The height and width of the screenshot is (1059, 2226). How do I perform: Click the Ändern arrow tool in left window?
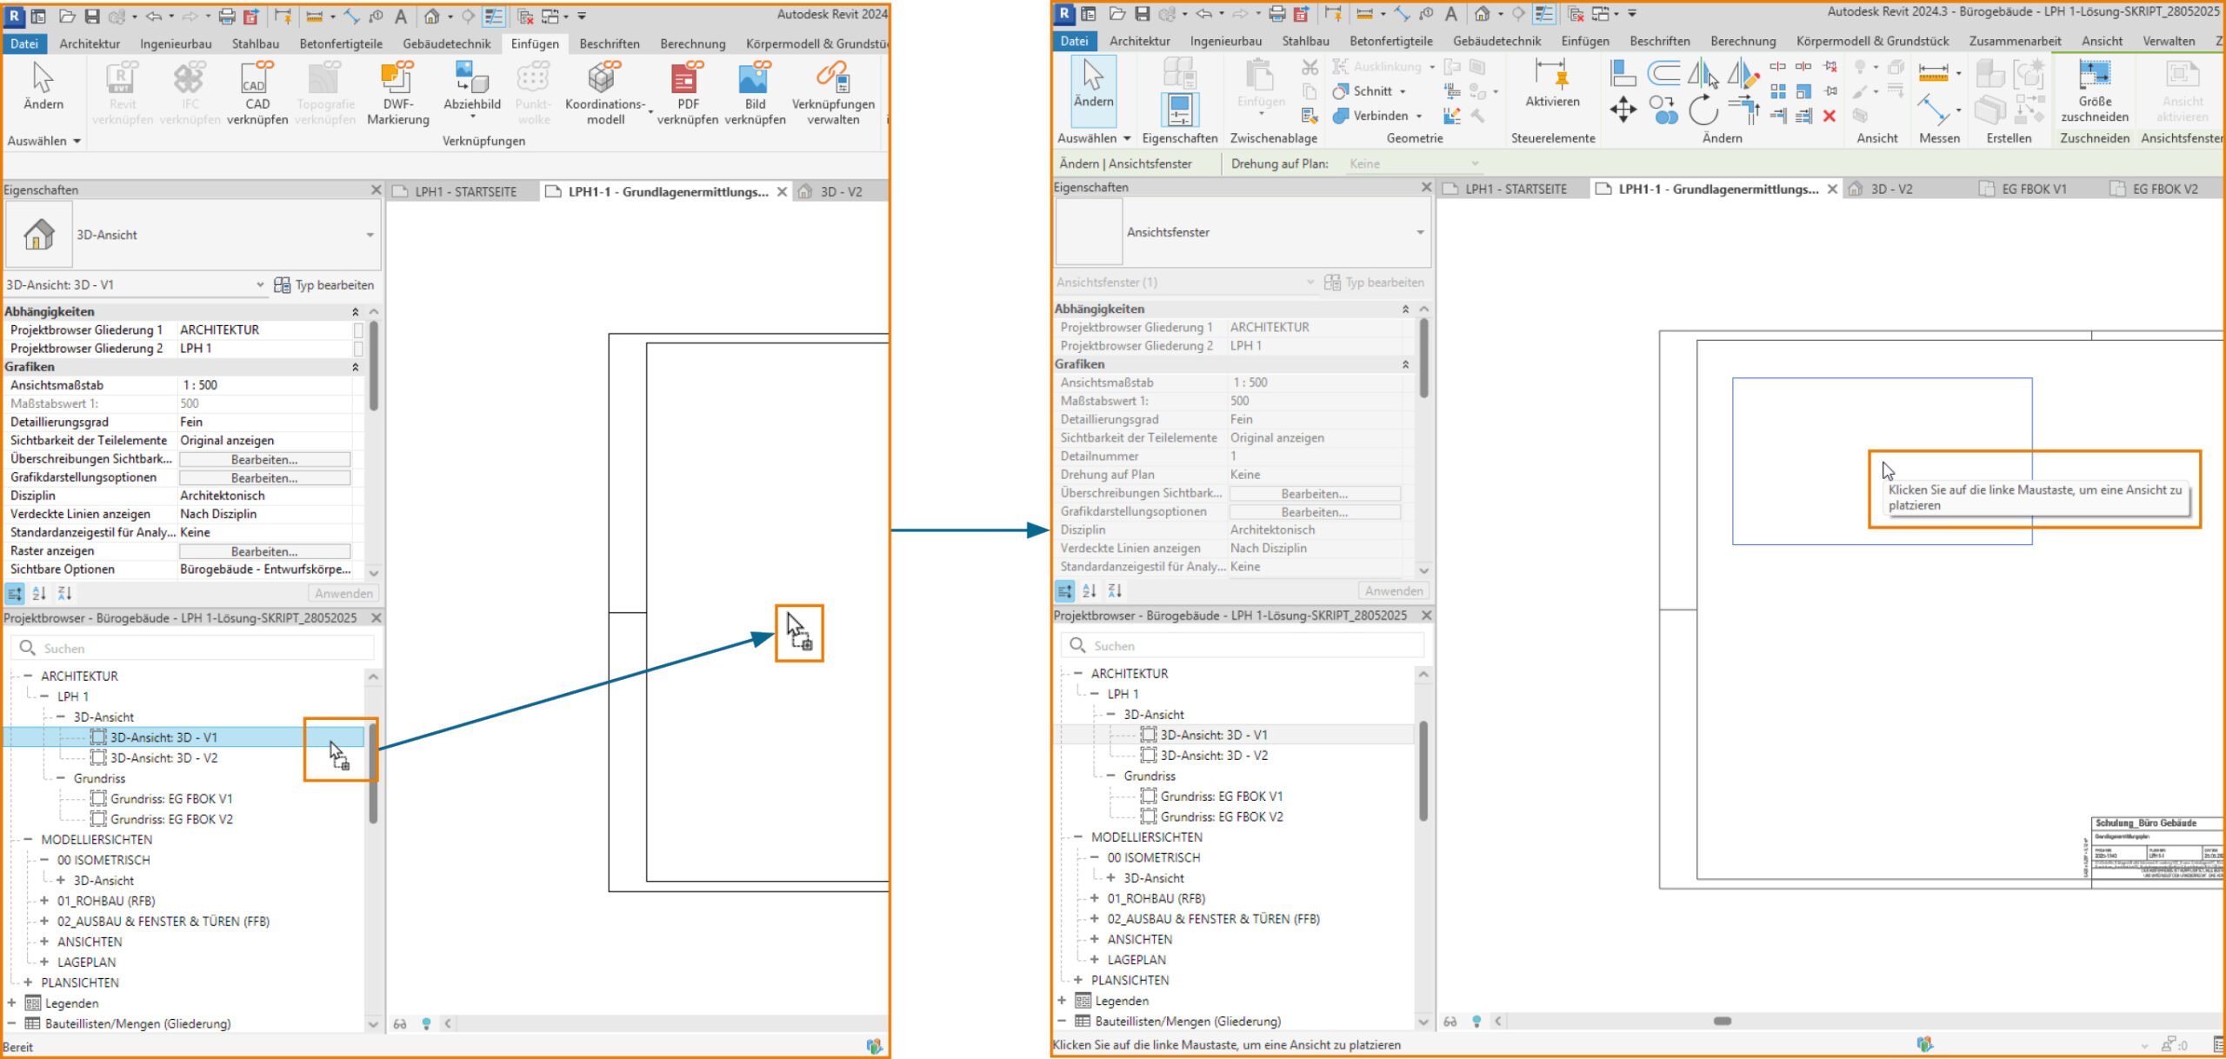tap(43, 86)
